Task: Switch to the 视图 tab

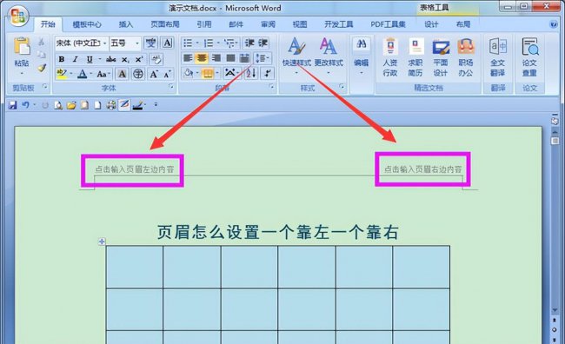Action: coord(300,24)
